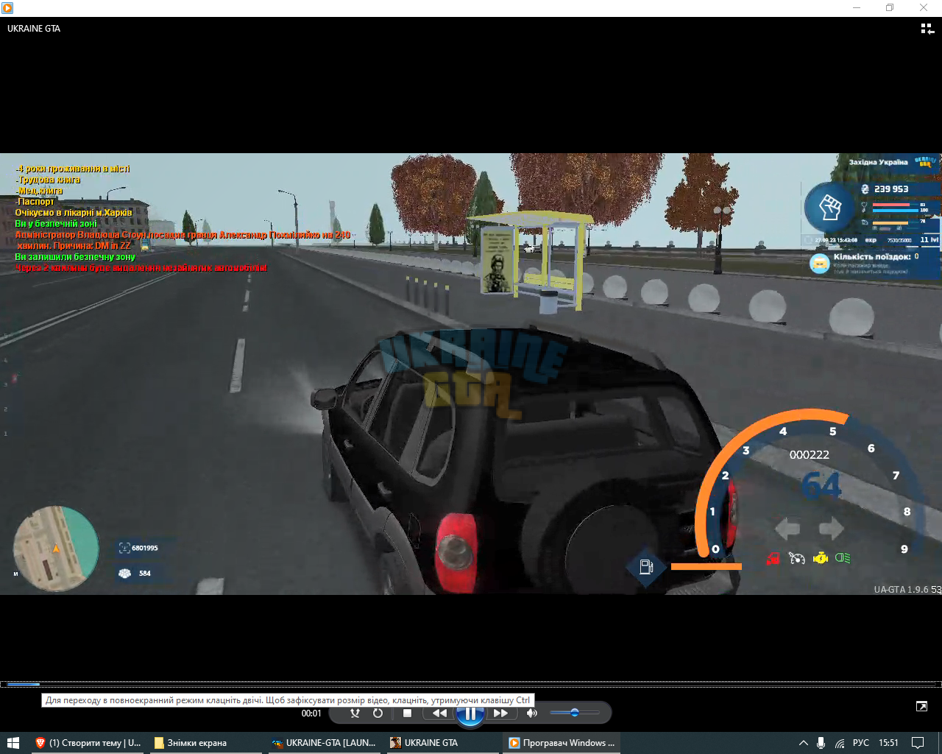Image resolution: width=942 pixels, height=754 pixels.
Task: Click the circular minimap
Action: 56,549
